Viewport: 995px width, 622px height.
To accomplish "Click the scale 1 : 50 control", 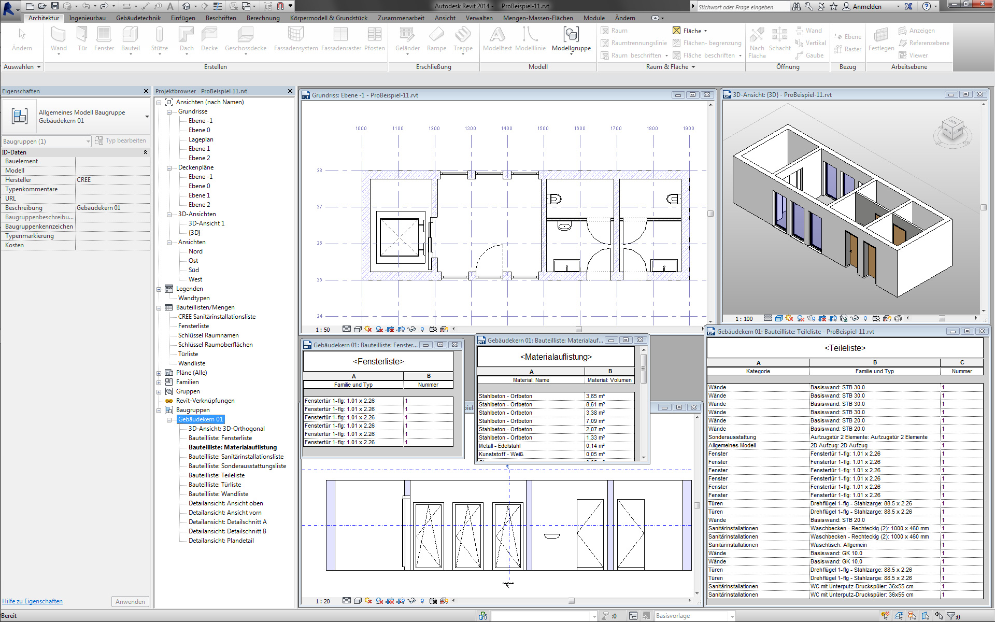I will [x=323, y=330].
